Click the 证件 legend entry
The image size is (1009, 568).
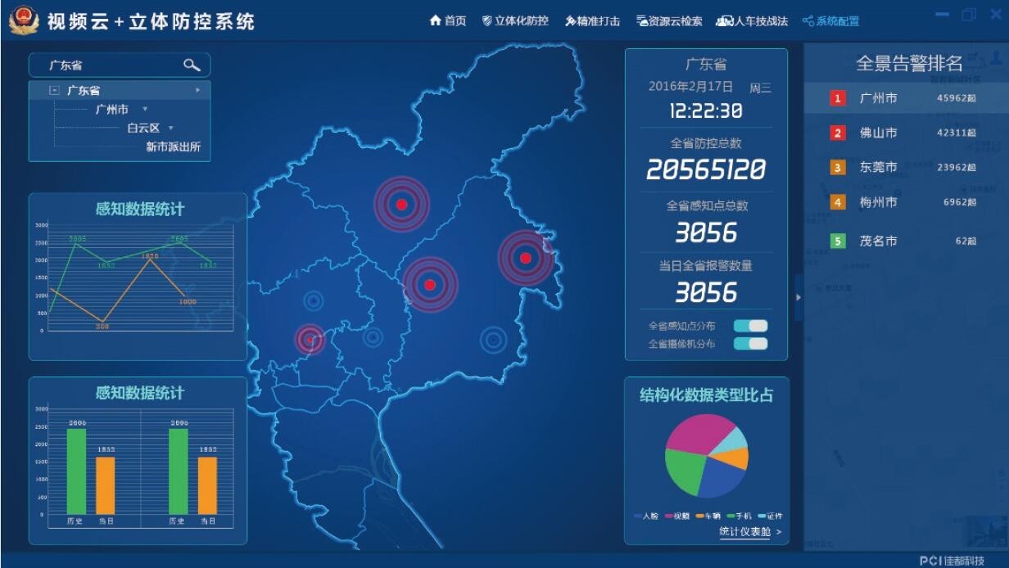(771, 516)
